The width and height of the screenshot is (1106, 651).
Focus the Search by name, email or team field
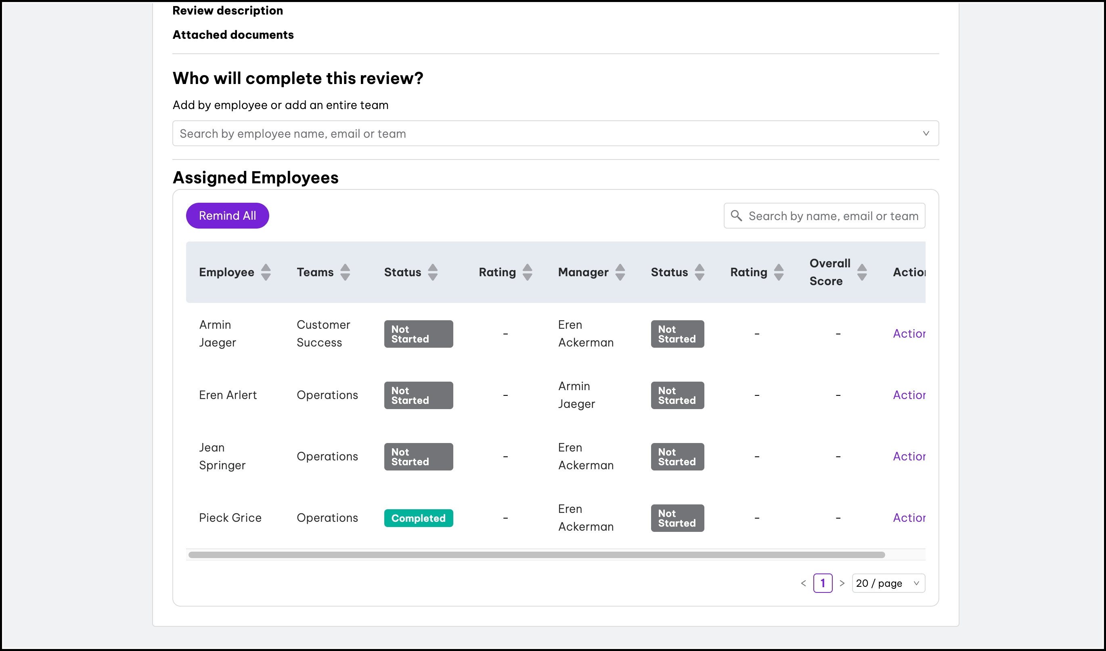coord(833,216)
